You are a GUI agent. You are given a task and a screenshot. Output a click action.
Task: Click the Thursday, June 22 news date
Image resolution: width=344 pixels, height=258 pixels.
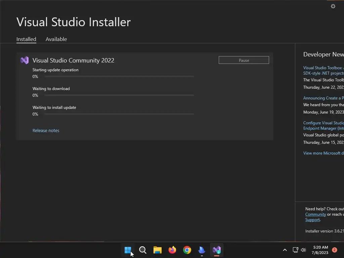[x=324, y=87]
